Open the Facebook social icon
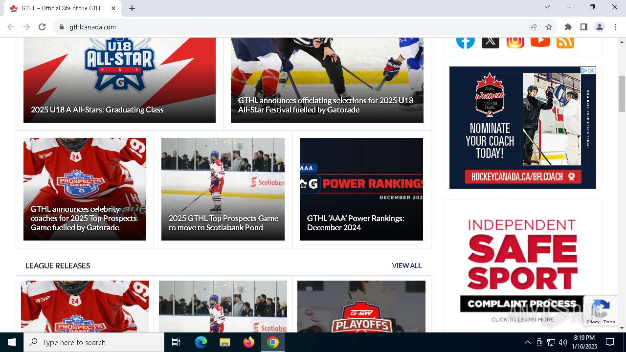626x352 pixels. [466, 41]
